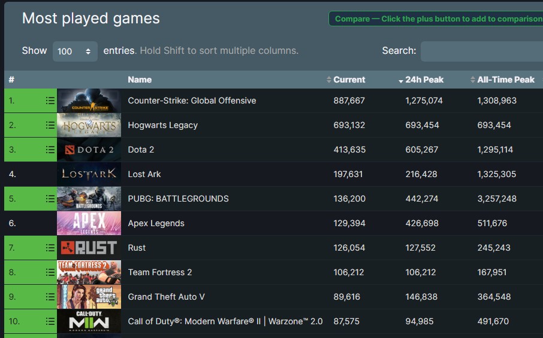The width and height of the screenshot is (543, 338).
Task: Click the Compare comparison button
Action: 436,19
